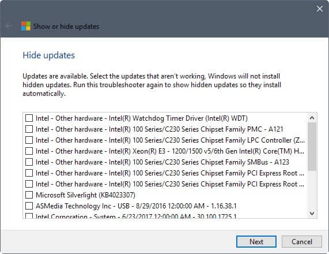Close the Show or hide updates dialog

[x=320, y=9]
